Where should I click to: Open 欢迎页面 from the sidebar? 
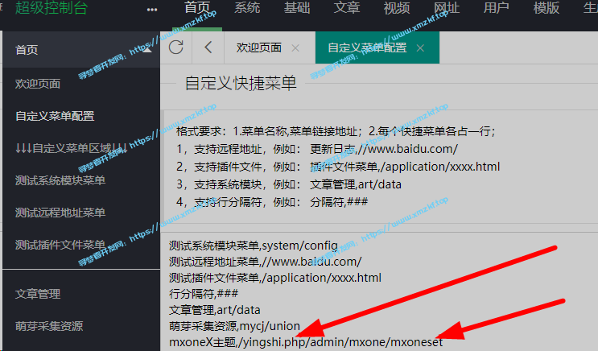pyautogui.click(x=38, y=84)
